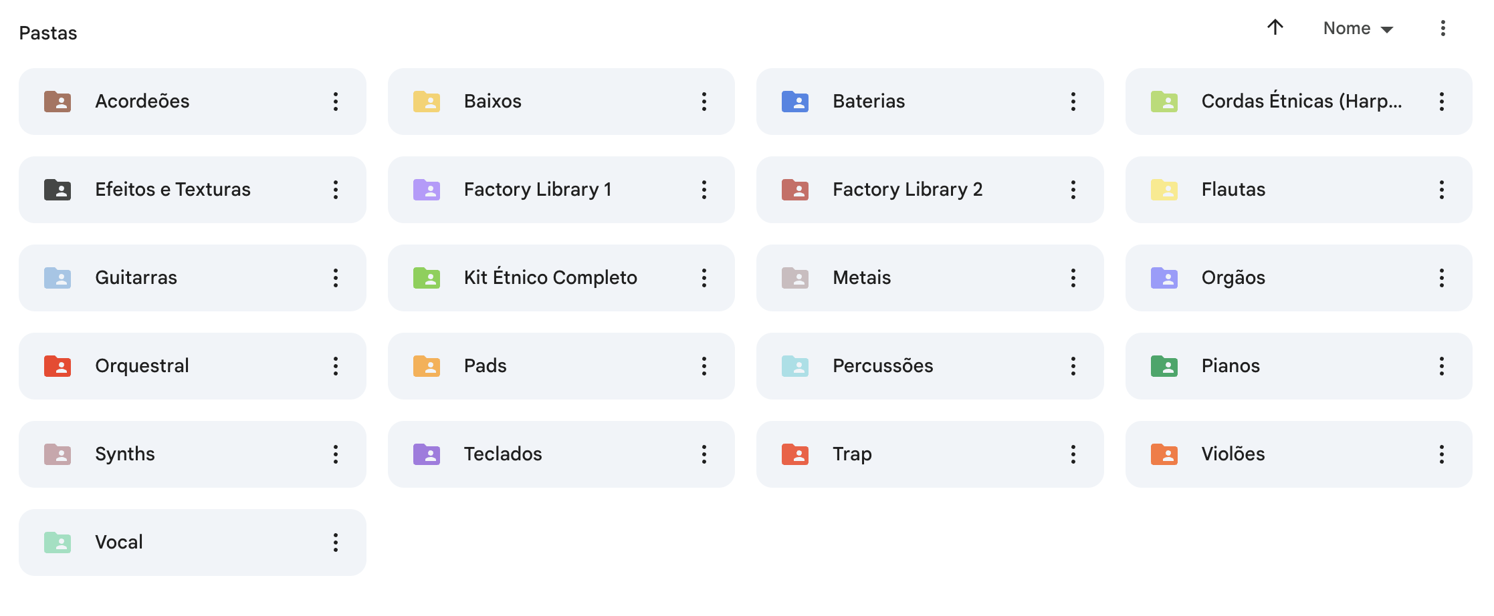Open the Factory Library 1 folder
The width and height of the screenshot is (1494, 616).
pyautogui.click(x=537, y=190)
